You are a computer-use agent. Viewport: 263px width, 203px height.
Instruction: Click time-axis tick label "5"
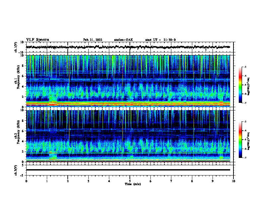click(130, 181)
